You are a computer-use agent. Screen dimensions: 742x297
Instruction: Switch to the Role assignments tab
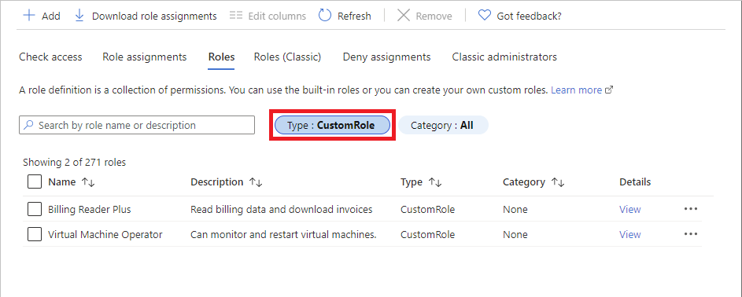click(144, 57)
